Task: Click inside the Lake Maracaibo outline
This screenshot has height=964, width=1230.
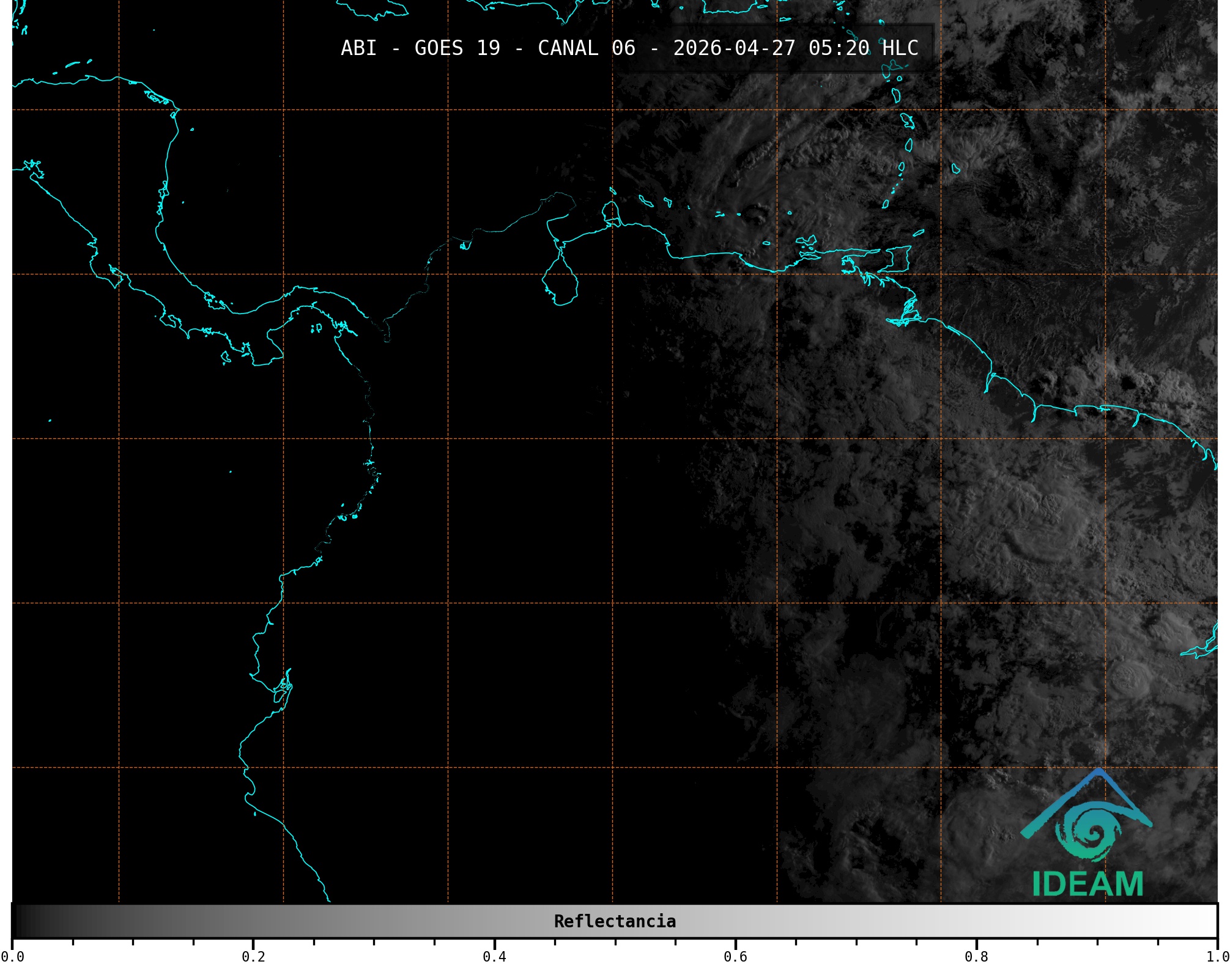Action: click(560, 284)
